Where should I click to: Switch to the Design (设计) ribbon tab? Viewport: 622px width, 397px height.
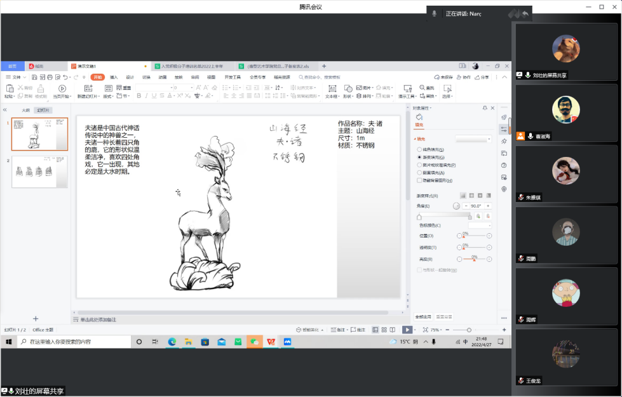pos(130,77)
